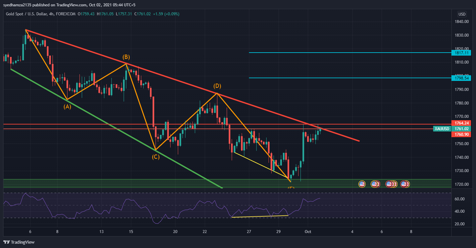This screenshot has height=248, width=476.
Task: Click the +1.59 (+0.09%) change value
Action: (166, 14)
